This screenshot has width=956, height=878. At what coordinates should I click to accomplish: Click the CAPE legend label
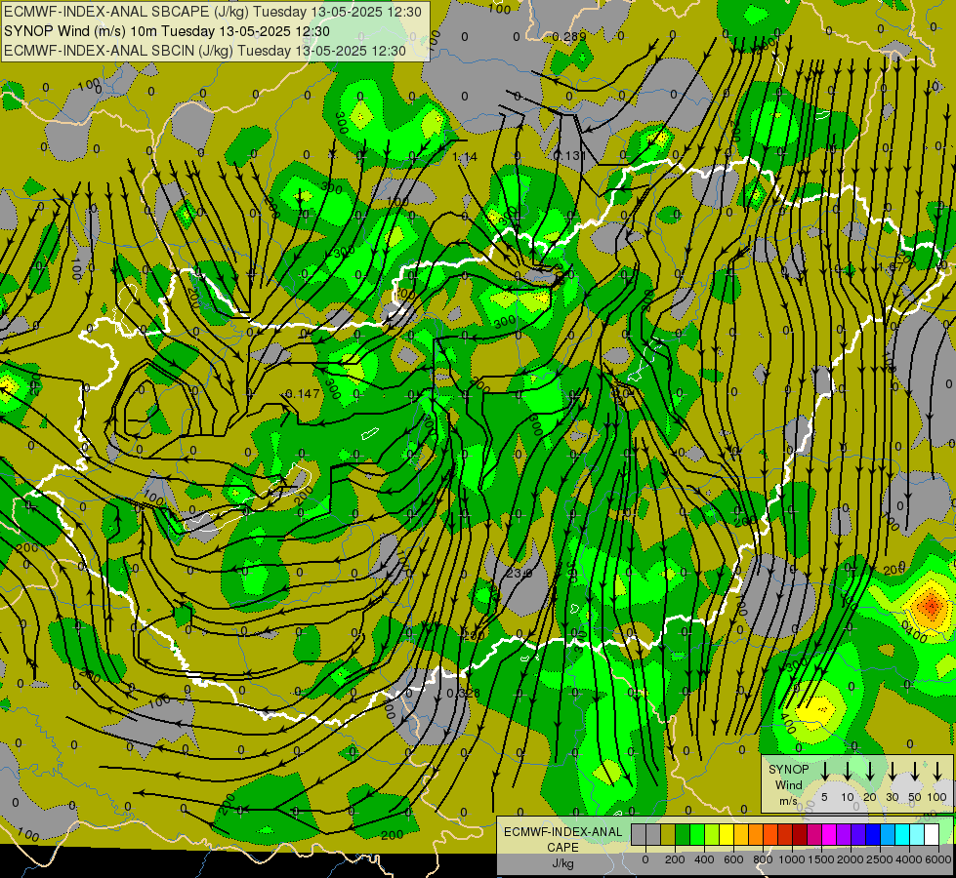tap(562, 848)
